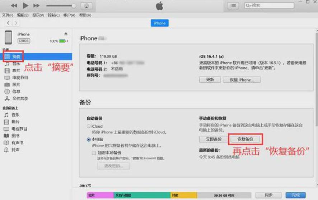Click the 恢复备份 button

pos(245,139)
